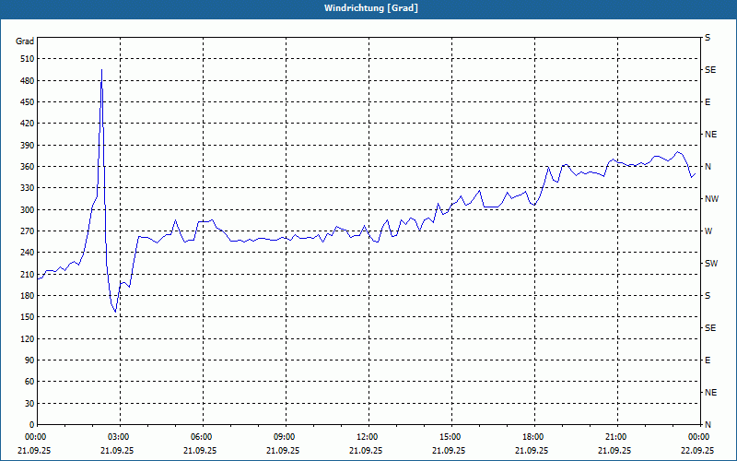Click the 450 degree axis label
737x461 pixels.
[x=28, y=102]
